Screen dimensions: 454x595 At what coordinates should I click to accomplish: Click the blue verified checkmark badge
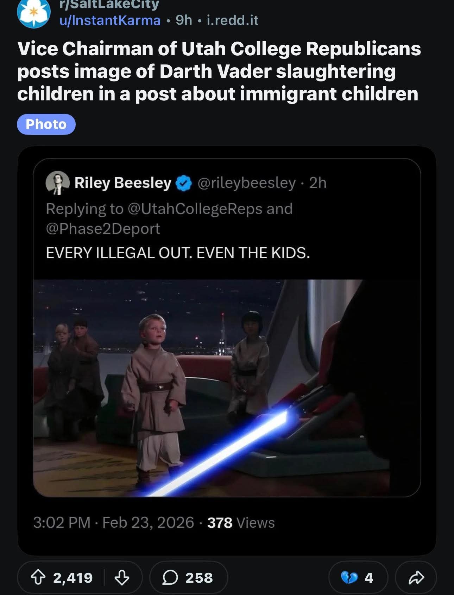[183, 183]
